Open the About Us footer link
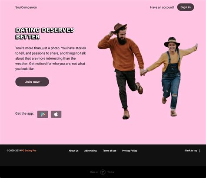Image resolution: width=206 pixels, height=178 pixels. click(x=73, y=151)
